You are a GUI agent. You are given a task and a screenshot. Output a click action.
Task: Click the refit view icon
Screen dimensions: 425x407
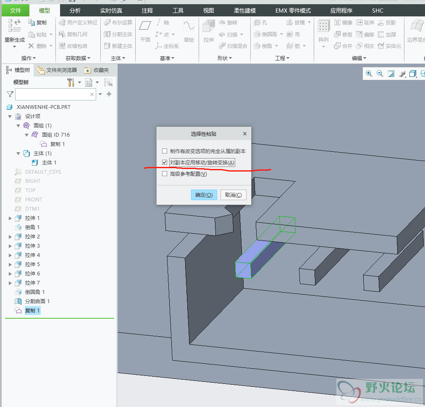(391, 74)
